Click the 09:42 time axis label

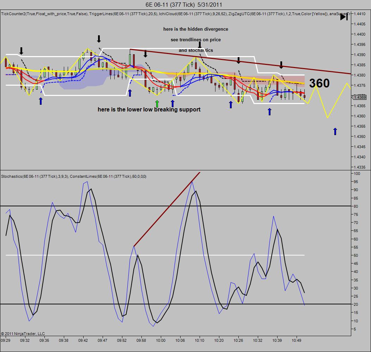click(83, 340)
